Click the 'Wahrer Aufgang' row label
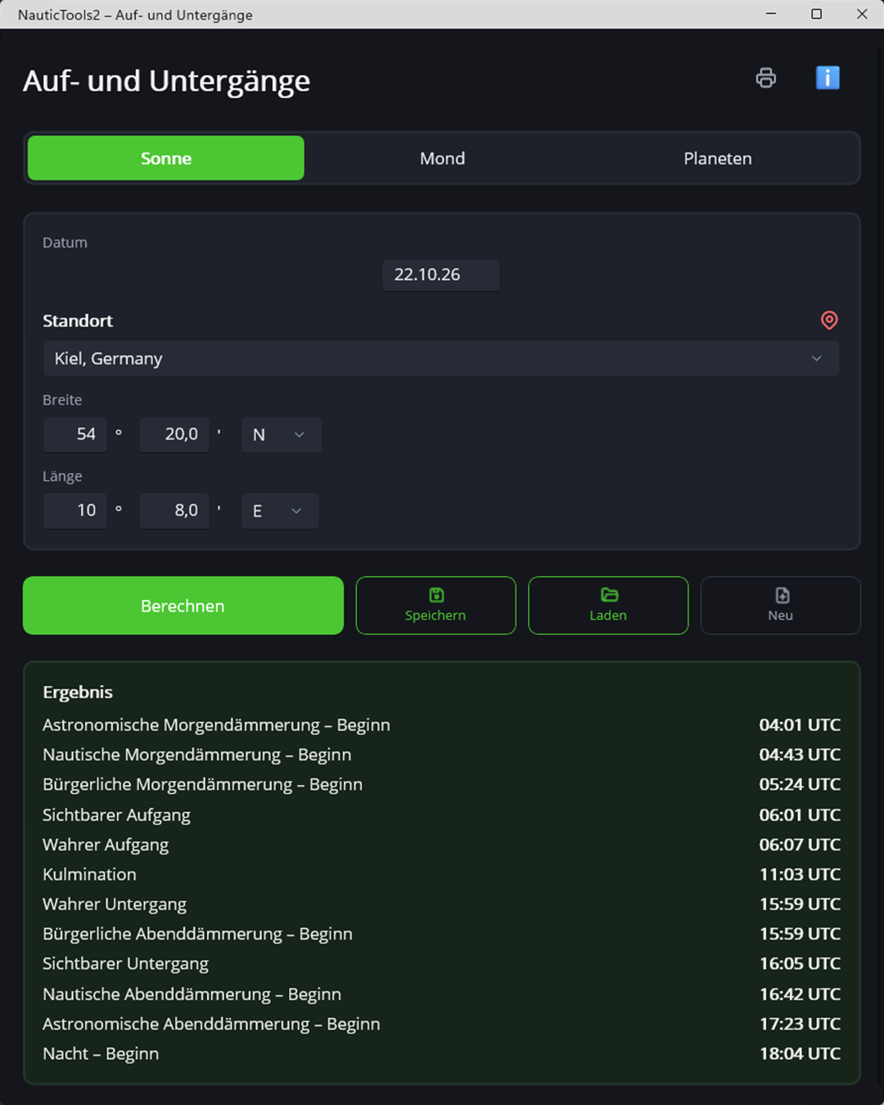This screenshot has height=1105, width=884. pos(106,845)
